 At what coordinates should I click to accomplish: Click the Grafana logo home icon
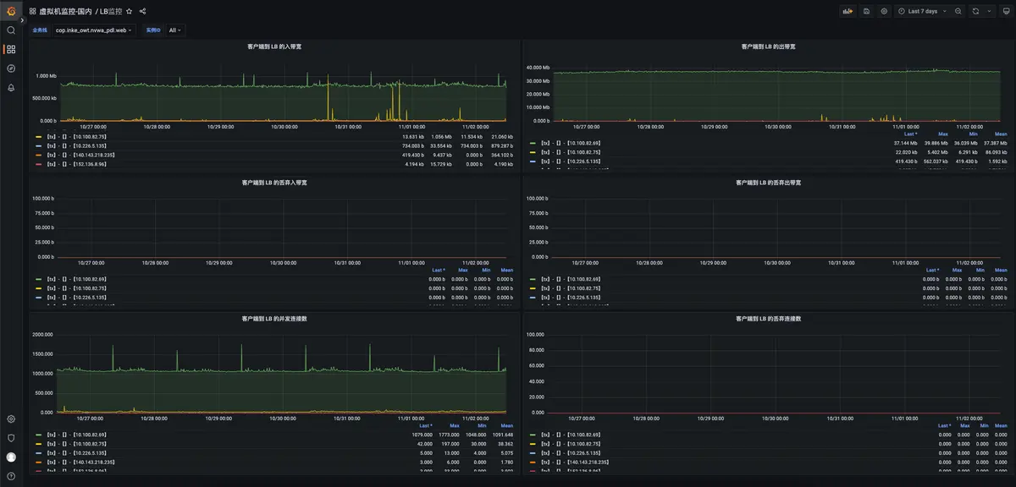(x=11, y=11)
